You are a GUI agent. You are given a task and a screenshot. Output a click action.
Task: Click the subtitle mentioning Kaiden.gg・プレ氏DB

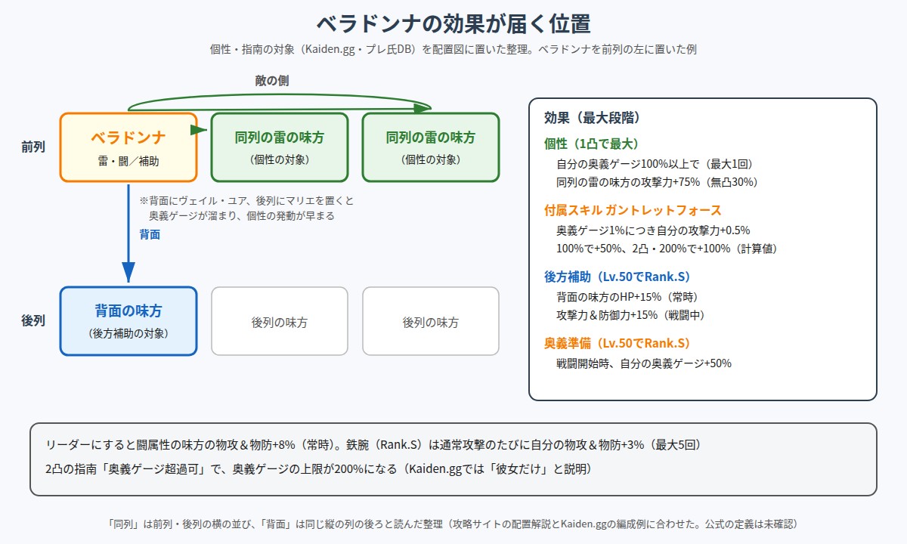[453, 50]
